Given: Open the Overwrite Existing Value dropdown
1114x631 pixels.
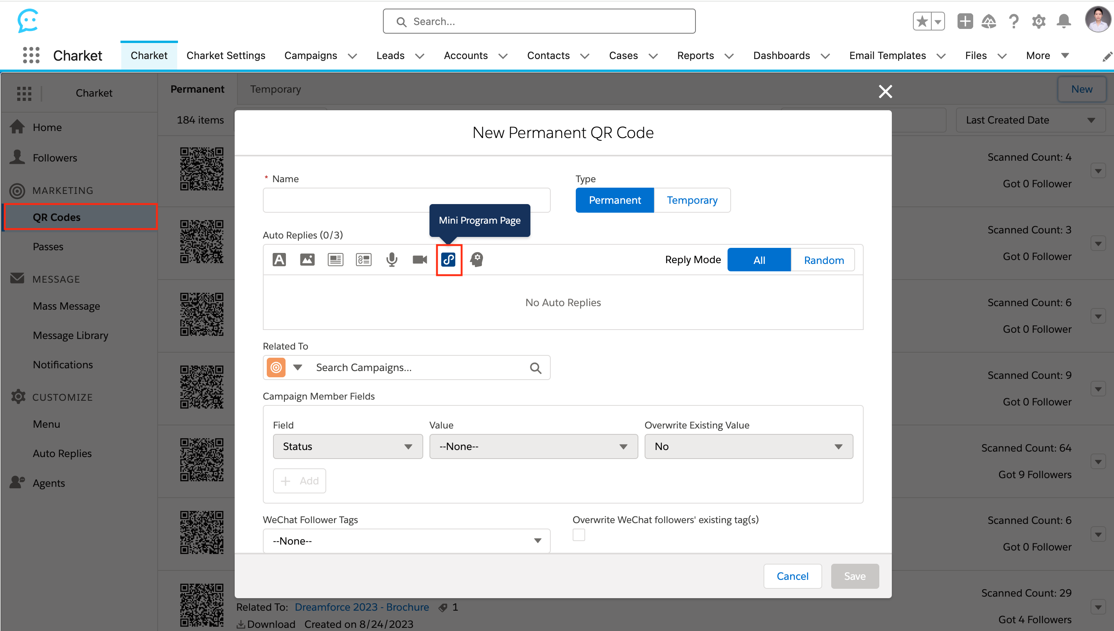Looking at the screenshot, I should tap(749, 446).
